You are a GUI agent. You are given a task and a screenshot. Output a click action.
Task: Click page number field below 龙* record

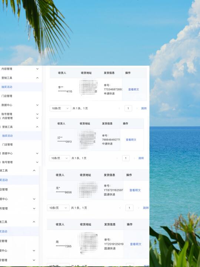point(129,208)
